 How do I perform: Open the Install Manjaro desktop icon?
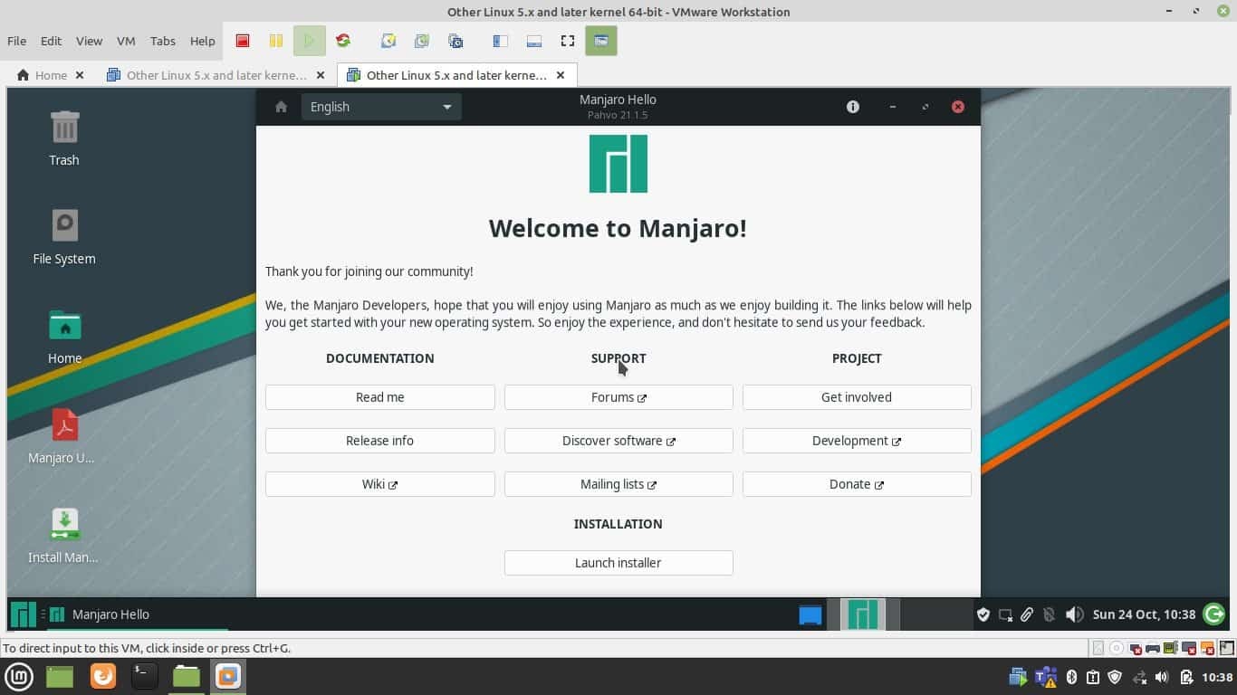(64, 536)
